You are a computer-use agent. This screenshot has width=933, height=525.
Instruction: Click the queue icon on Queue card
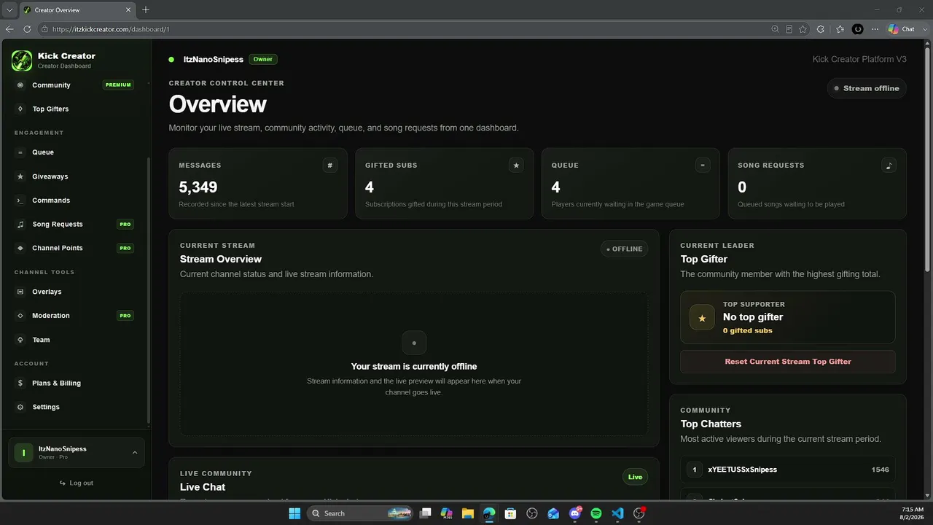coord(703,166)
